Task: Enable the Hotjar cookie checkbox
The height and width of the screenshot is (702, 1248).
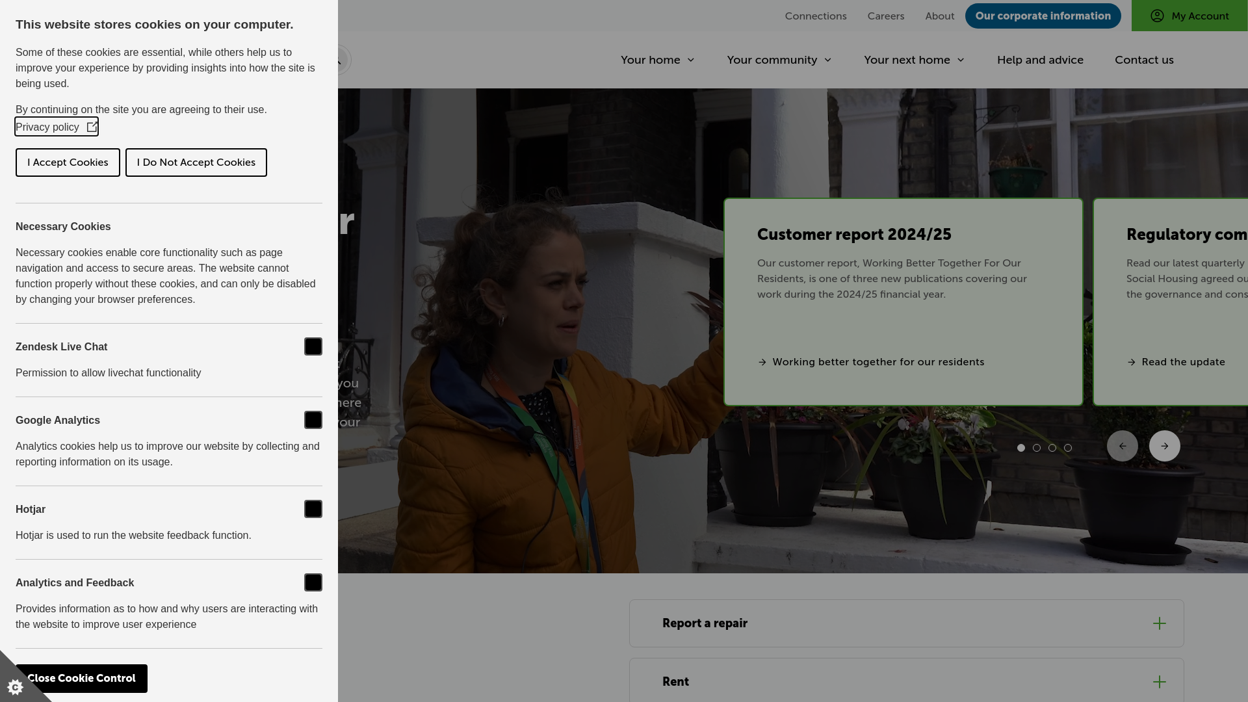Action: pos(313,509)
